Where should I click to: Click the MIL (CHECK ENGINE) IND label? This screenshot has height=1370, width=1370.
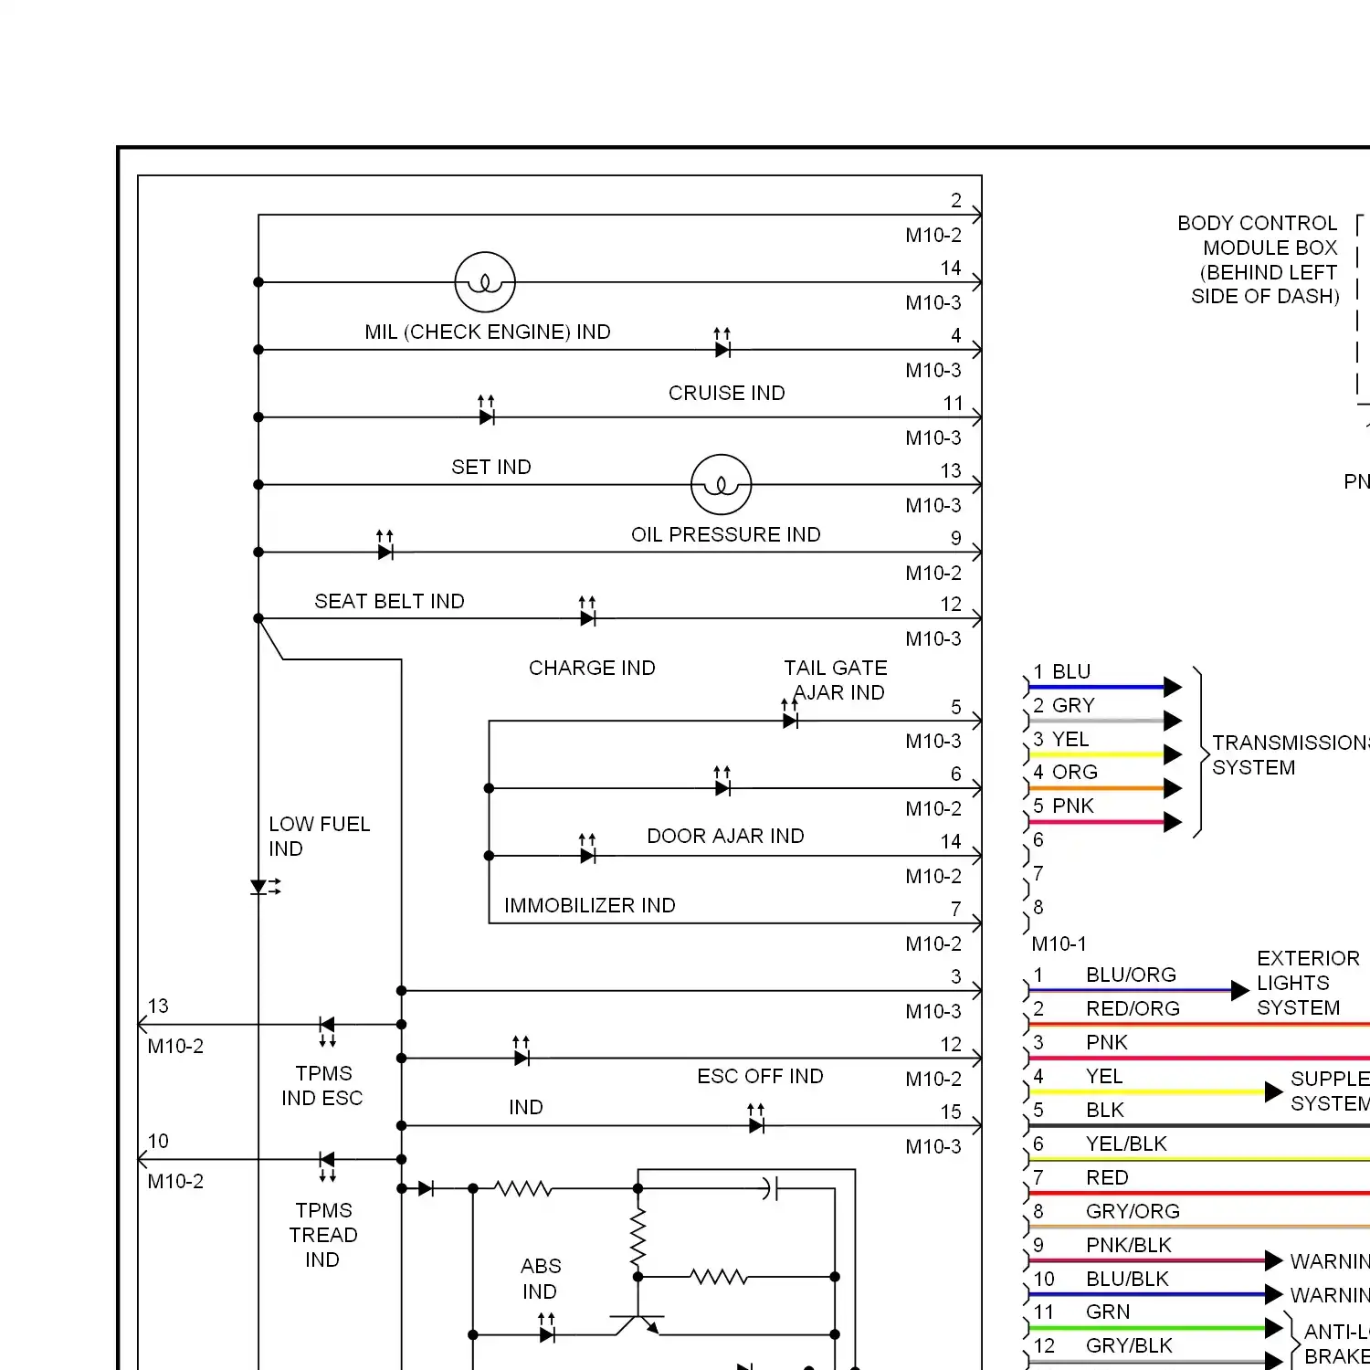pyautogui.click(x=488, y=332)
